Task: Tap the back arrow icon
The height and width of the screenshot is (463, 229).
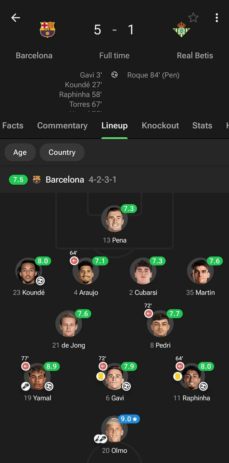Action: (x=16, y=18)
